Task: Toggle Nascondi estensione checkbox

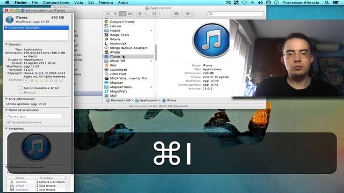Action: [9, 122]
